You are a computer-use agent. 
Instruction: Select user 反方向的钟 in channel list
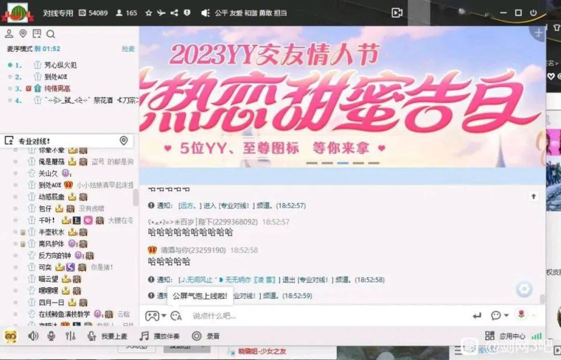click(x=55, y=255)
